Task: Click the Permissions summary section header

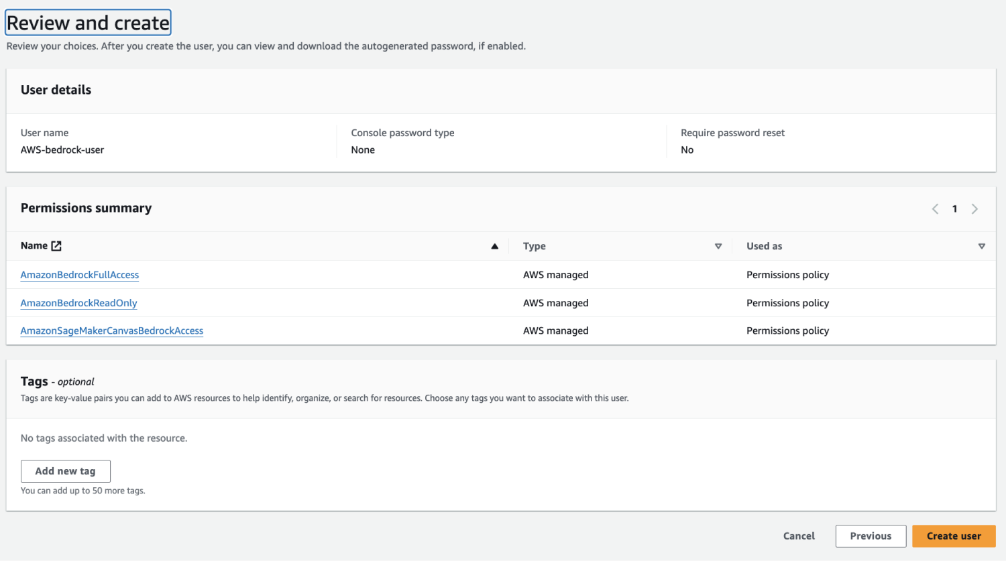Action: pos(86,208)
